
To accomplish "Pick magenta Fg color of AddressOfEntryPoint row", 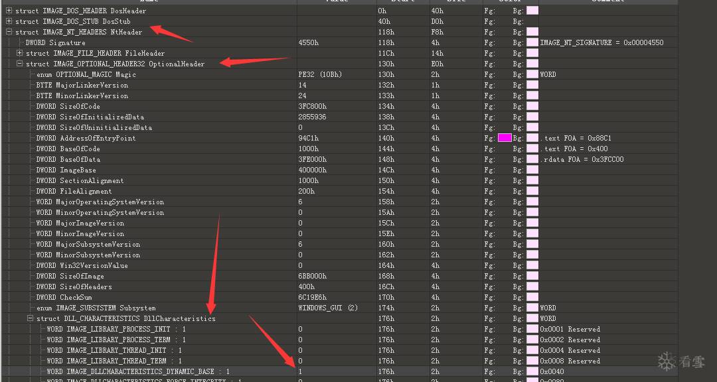I will pos(505,138).
